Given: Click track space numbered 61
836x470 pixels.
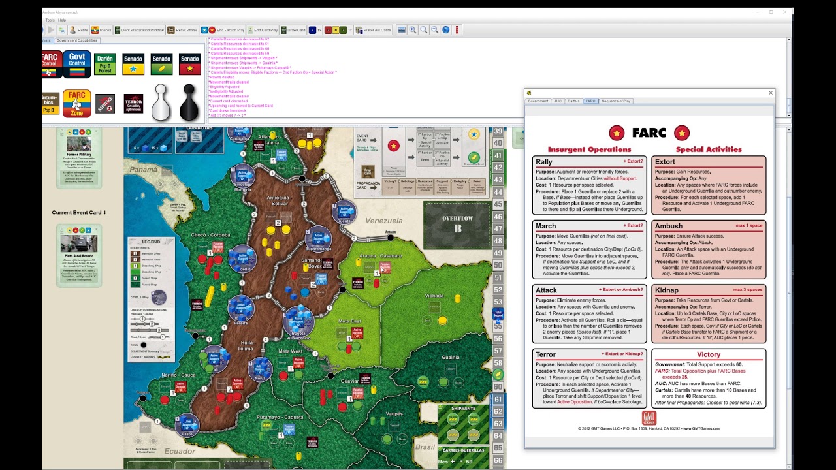Looking at the screenshot, I should pos(498,399).
